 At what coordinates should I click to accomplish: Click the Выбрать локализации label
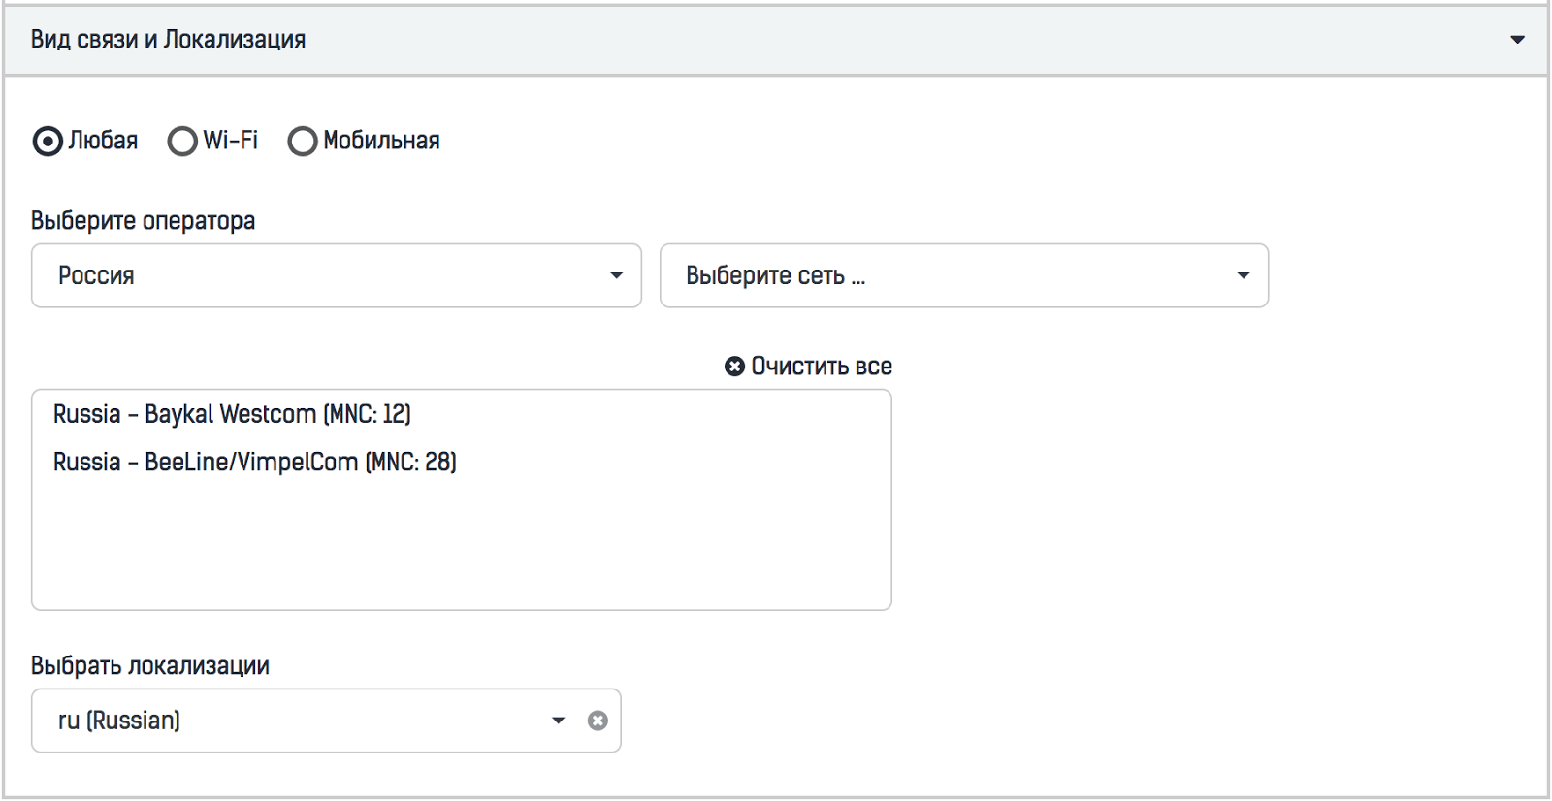point(149,666)
